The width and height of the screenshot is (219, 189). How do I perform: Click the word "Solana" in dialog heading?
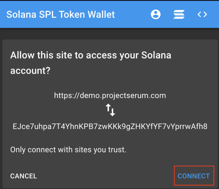pos(156,55)
